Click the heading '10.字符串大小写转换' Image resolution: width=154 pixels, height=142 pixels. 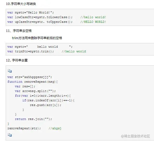(x=21, y=4)
